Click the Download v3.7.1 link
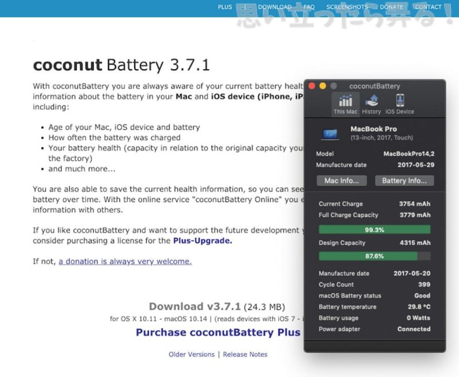The height and width of the screenshot is (377, 459). tap(195, 306)
